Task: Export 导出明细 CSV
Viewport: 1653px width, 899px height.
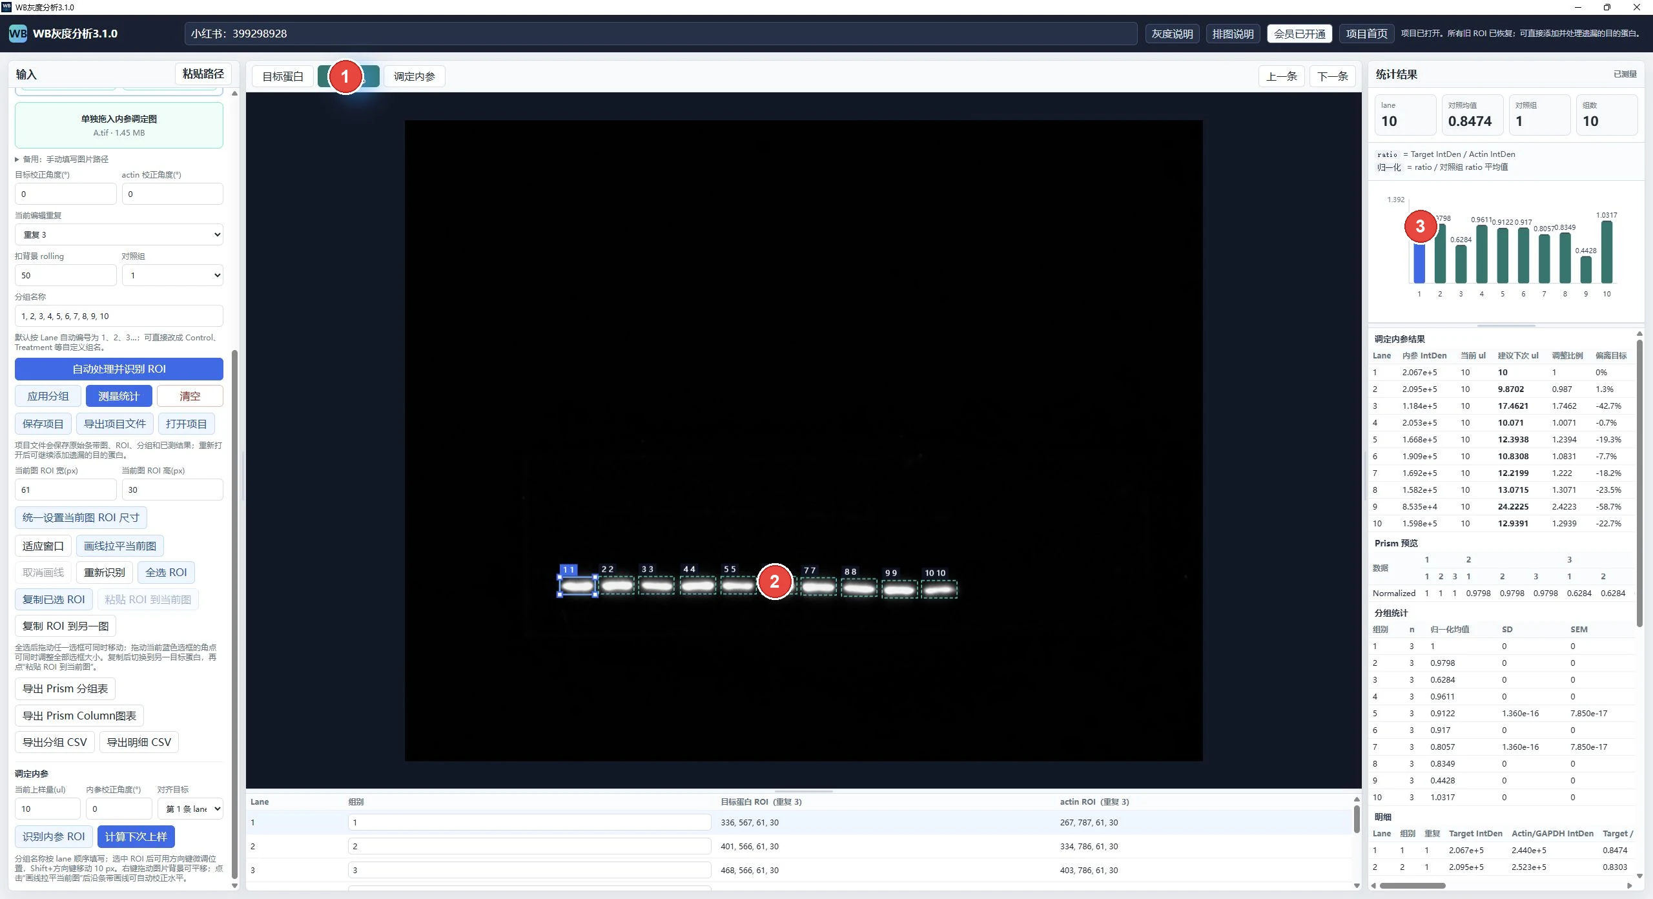Action: point(139,742)
